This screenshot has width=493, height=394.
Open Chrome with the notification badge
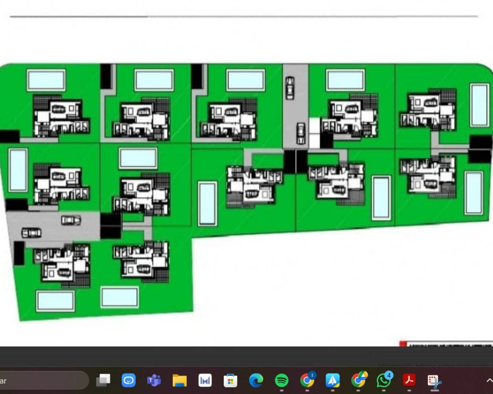307,381
